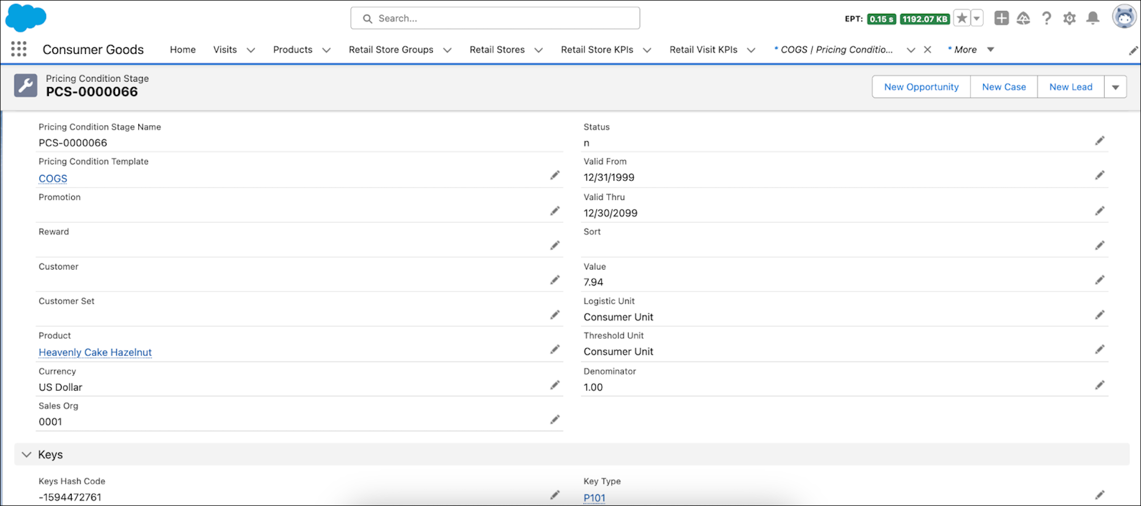
Task: Show more record actions dropdown
Action: pos(1115,87)
